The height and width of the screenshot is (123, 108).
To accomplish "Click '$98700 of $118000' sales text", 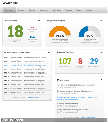I will 60,40.
